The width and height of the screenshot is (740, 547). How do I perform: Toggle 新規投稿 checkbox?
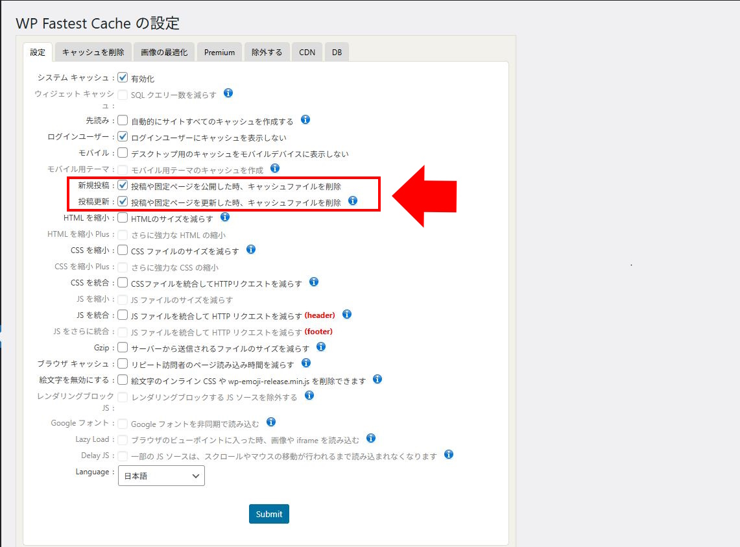[x=123, y=185]
